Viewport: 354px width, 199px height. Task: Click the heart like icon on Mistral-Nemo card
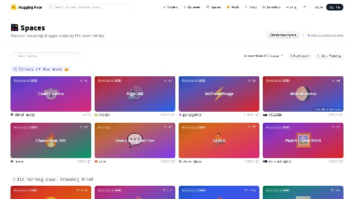coord(334,81)
